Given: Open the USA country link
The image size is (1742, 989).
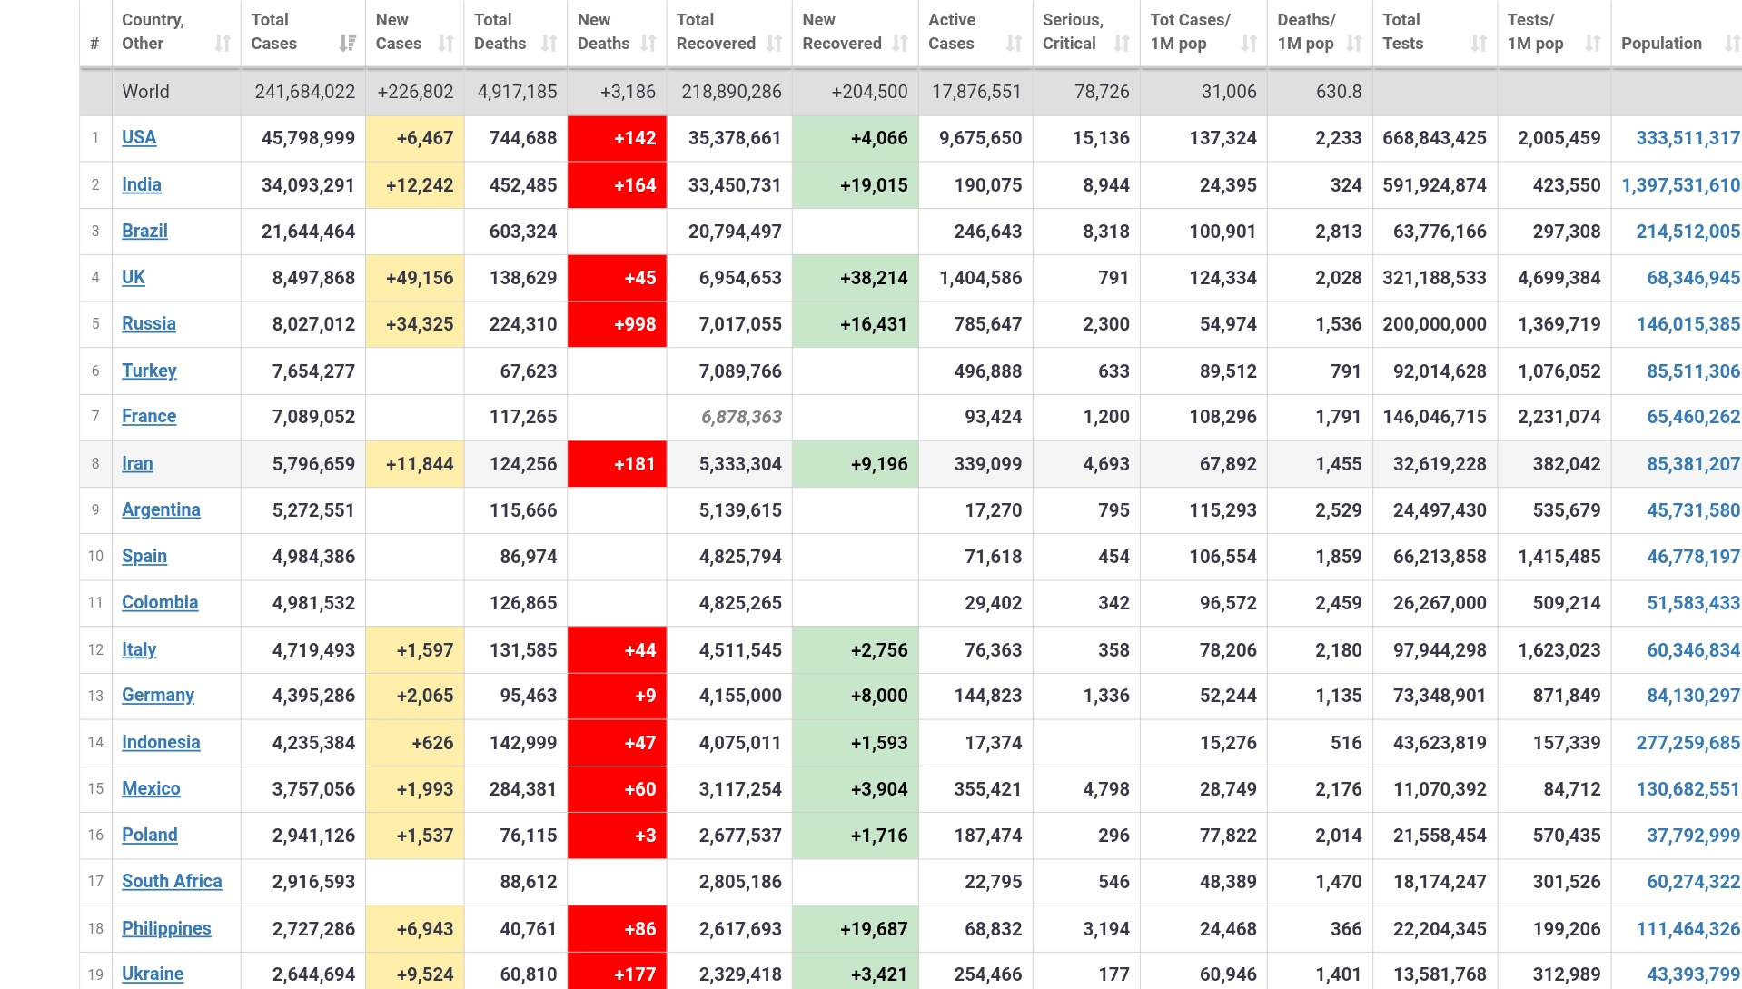Looking at the screenshot, I should tap(139, 137).
